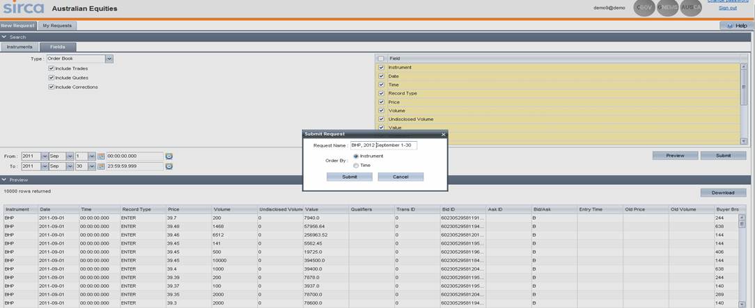Click the scroll-down arrow of the Field list
The width and height of the screenshot is (755, 308).
(x=743, y=141)
